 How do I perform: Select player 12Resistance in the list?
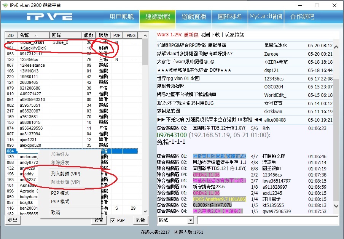pyautogui.click(x=32, y=65)
